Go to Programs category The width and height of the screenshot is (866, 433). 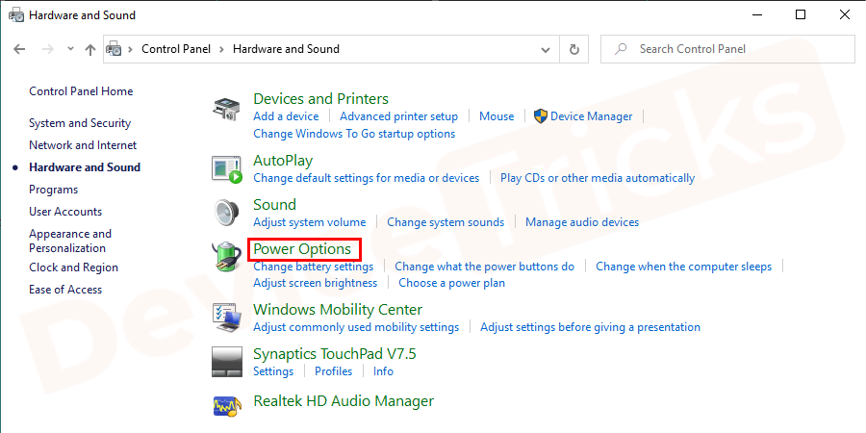coord(54,190)
